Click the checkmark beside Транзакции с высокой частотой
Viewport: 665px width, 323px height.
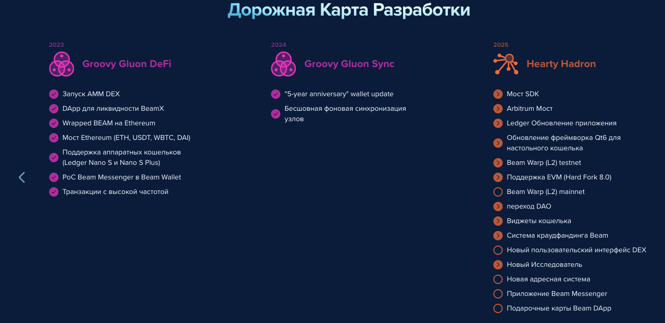54,192
